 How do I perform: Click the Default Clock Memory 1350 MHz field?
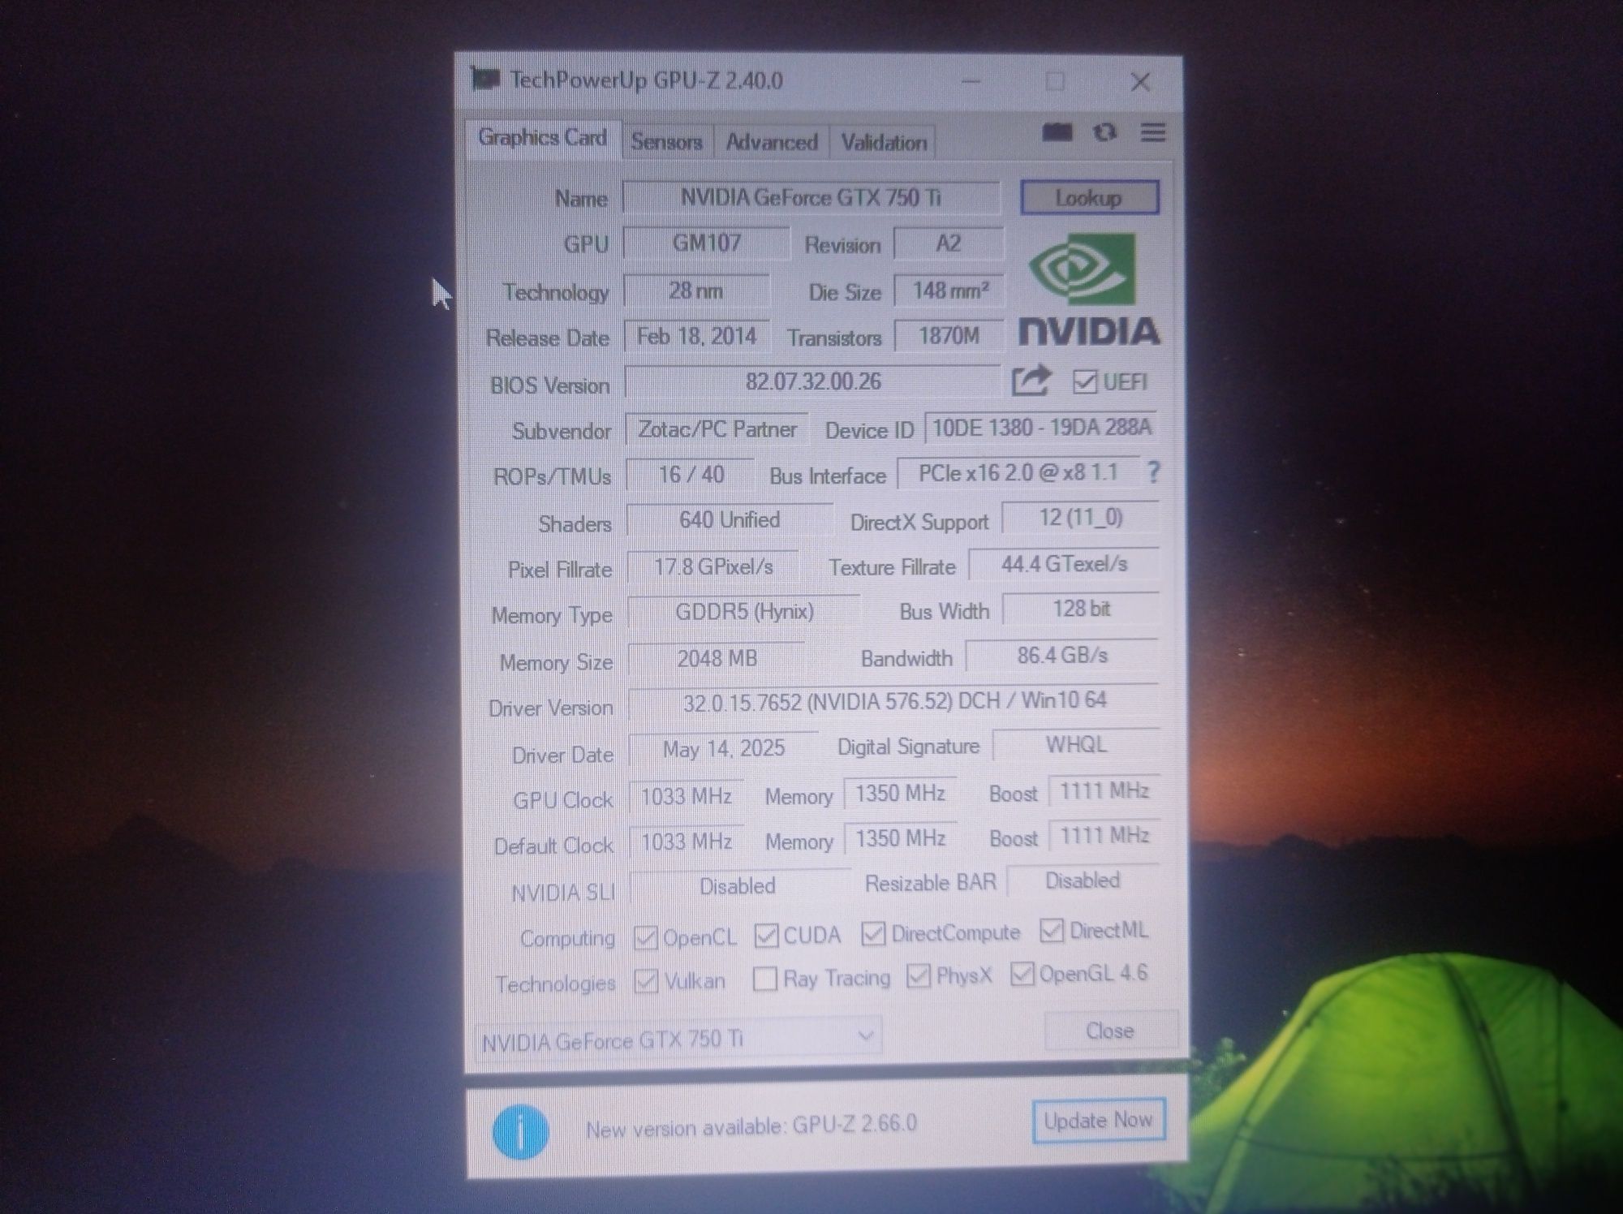pyautogui.click(x=900, y=838)
